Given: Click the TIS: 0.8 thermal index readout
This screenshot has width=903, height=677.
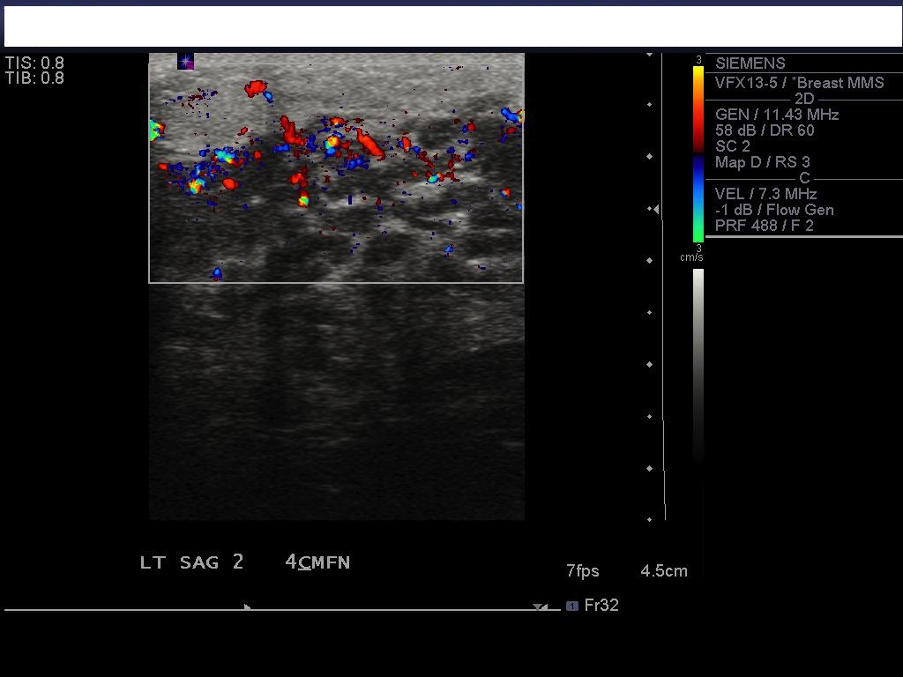Looking at the screenshot, I should pos(34,63).
